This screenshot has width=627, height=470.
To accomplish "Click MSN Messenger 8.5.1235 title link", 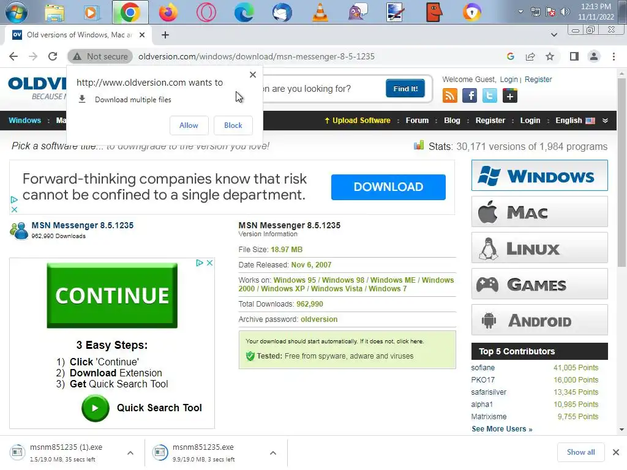I will click(83, 225).
